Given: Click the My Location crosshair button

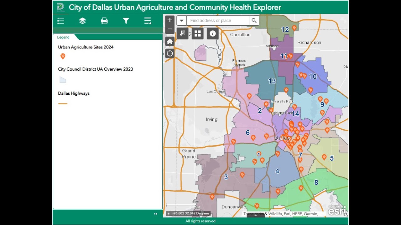Looking at the screenshot, I should coord(170,53).
